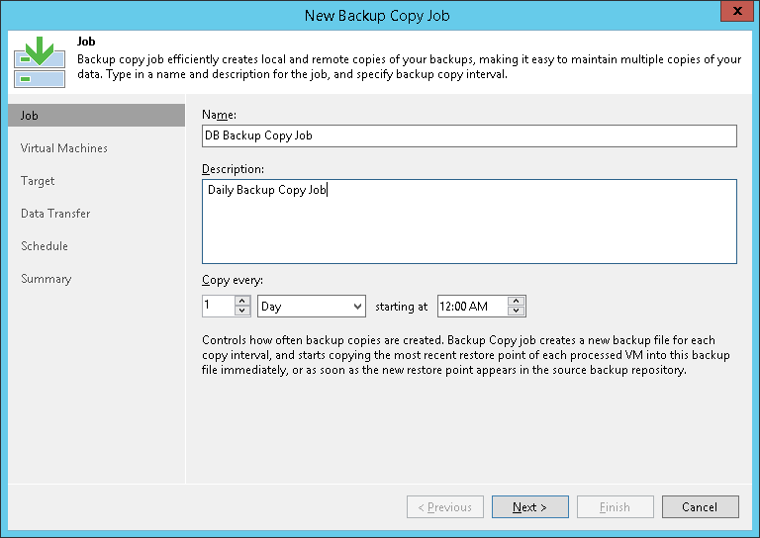The width and height of the screenshot is (760, 538).
Task: Focus the Description text area
Action: (x=469, y=221)
